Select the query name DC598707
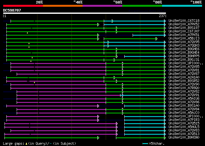This screenshot has height=146, width=205. click(12, 10)
